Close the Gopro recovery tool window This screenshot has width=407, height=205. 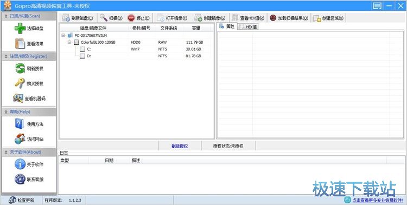401,6
